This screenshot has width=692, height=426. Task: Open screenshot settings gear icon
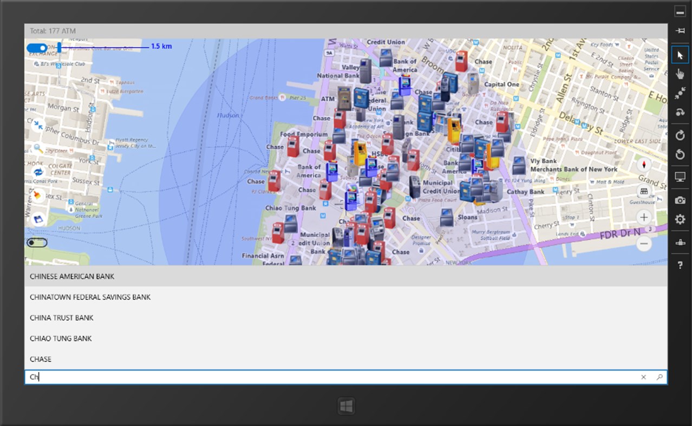pos(680,219)
